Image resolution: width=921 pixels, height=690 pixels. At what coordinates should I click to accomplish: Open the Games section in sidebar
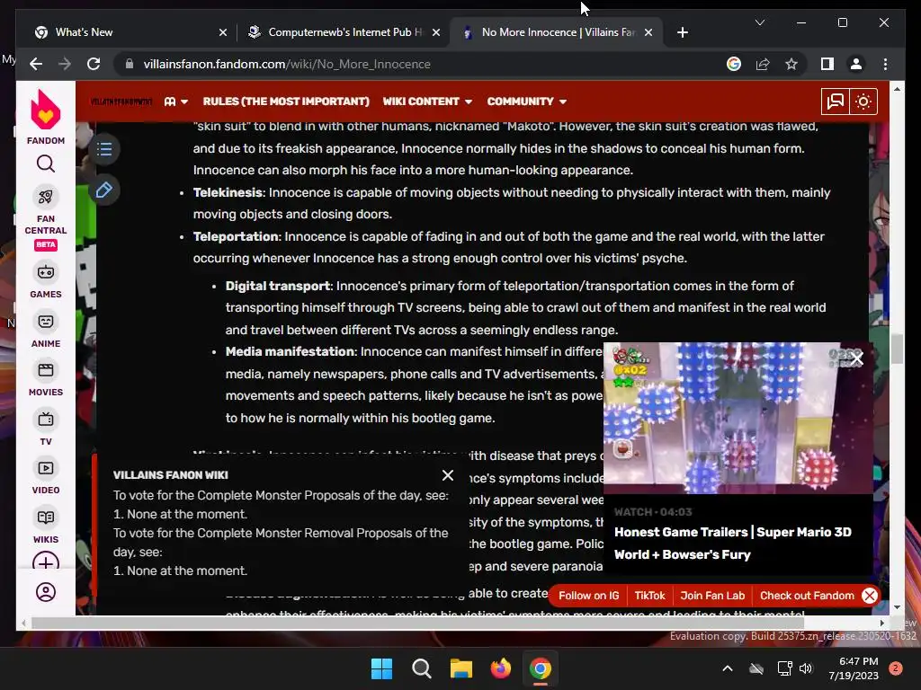[x=46, y=281]
